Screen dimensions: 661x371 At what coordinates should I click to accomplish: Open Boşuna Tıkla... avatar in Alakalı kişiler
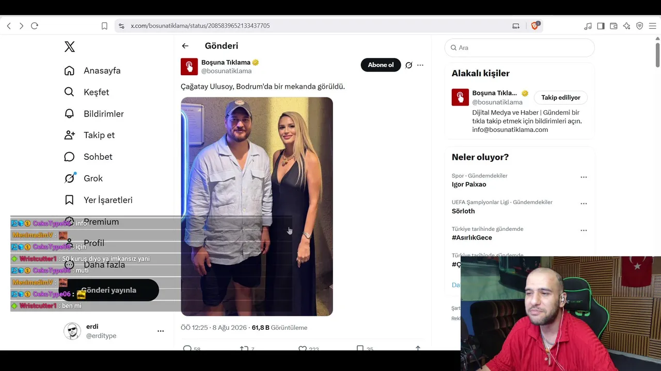click(460, 97)
